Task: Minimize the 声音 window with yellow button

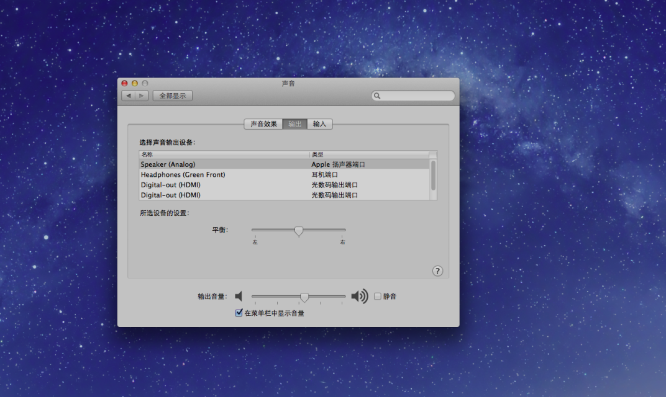Action: [134, 83]
